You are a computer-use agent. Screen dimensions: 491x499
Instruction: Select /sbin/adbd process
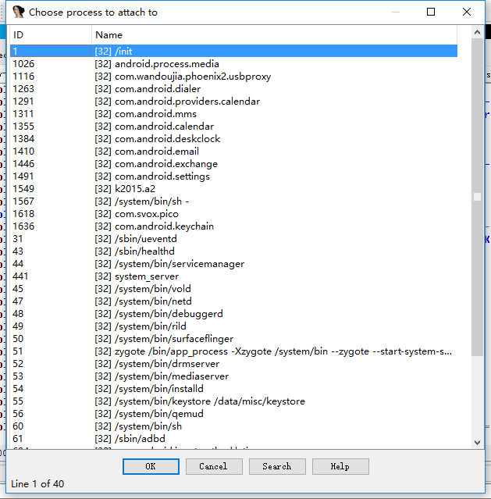coord(234,439)
